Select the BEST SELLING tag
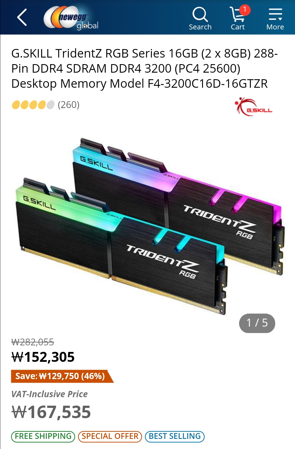Viewport: 295px width, 449px height. tap(175, 436)
